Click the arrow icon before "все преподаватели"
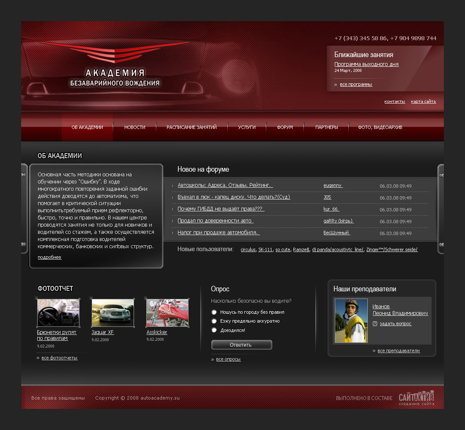Screen dimensions: 465x430 tap(374, 351)
